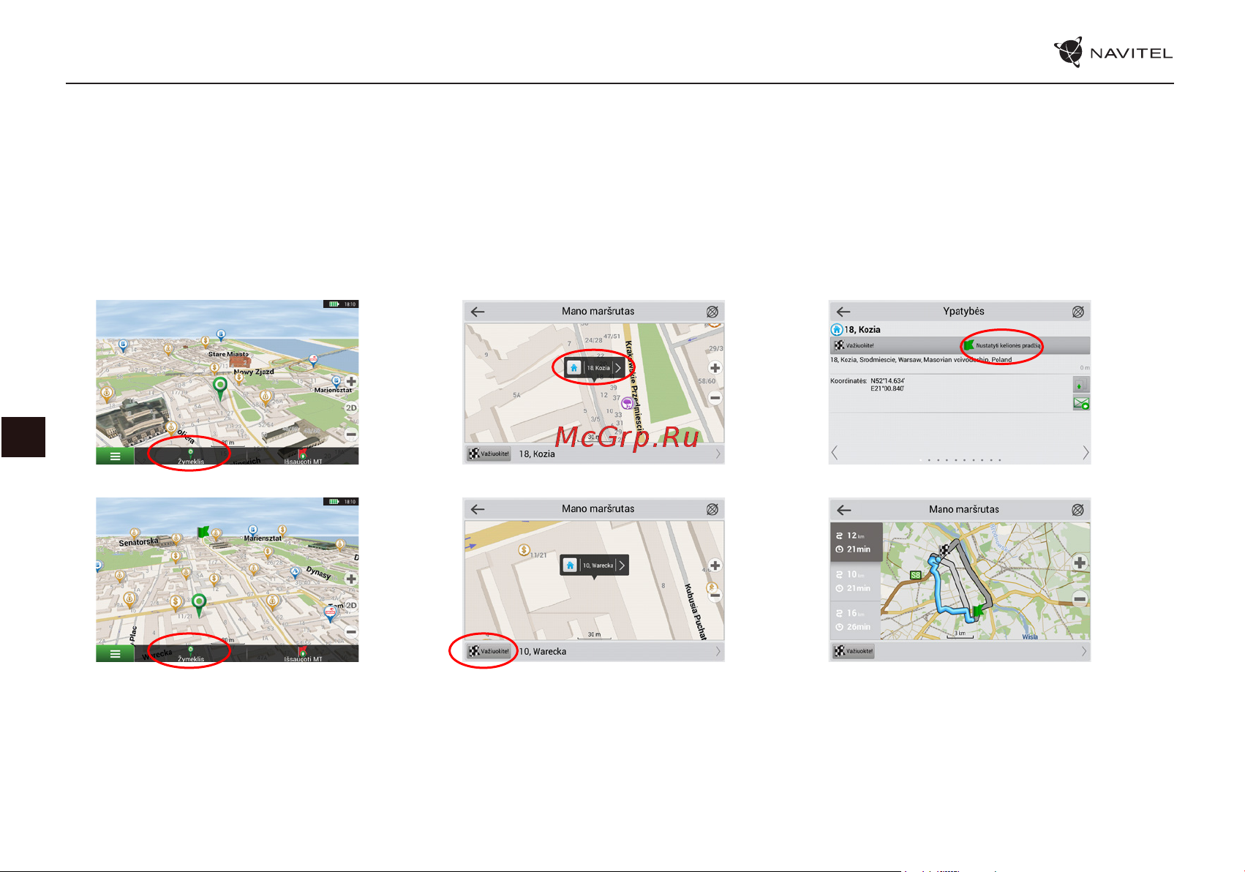The height and width of the screenshot is (872, 1245).
Task: Zoom out on the Senatorska map
Action: (351, 631)
